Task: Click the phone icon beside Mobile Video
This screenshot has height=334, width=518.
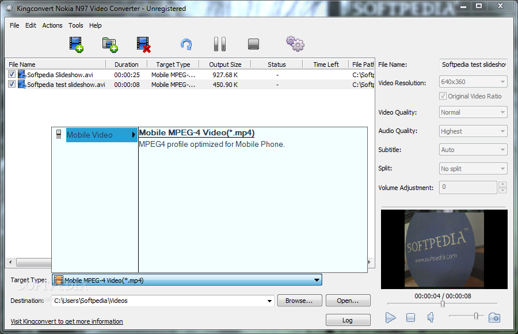Action: [59, 134]
